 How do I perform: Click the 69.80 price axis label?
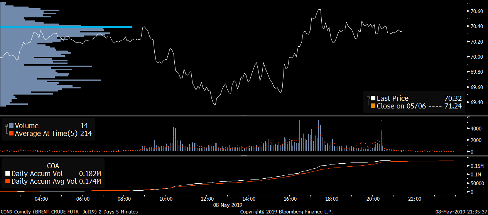coord(477,72)
